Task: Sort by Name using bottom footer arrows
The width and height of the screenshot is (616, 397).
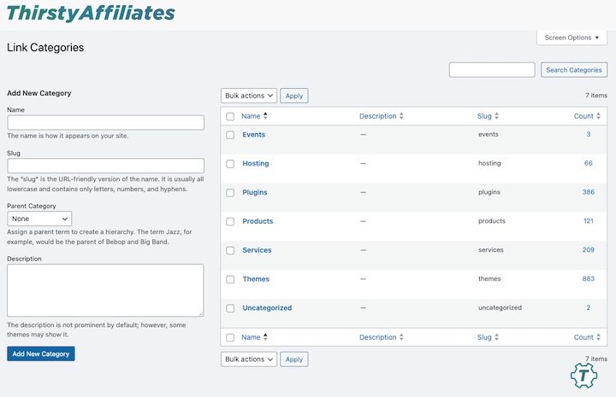Action: pos(265,337)
